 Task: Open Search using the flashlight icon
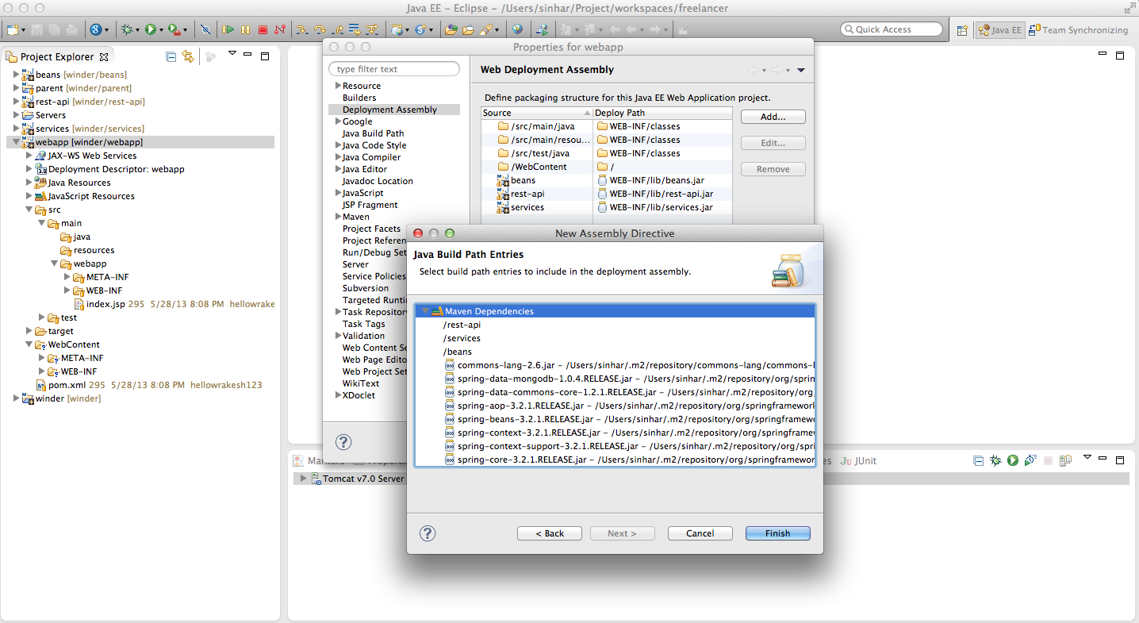[x=483, y=29]
